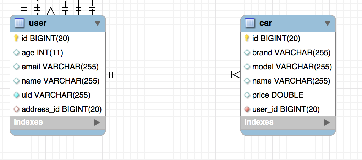The width and height of the screenshot is (362, 160).
Task: Click primary key icon of user id
Action: (16, 38)
